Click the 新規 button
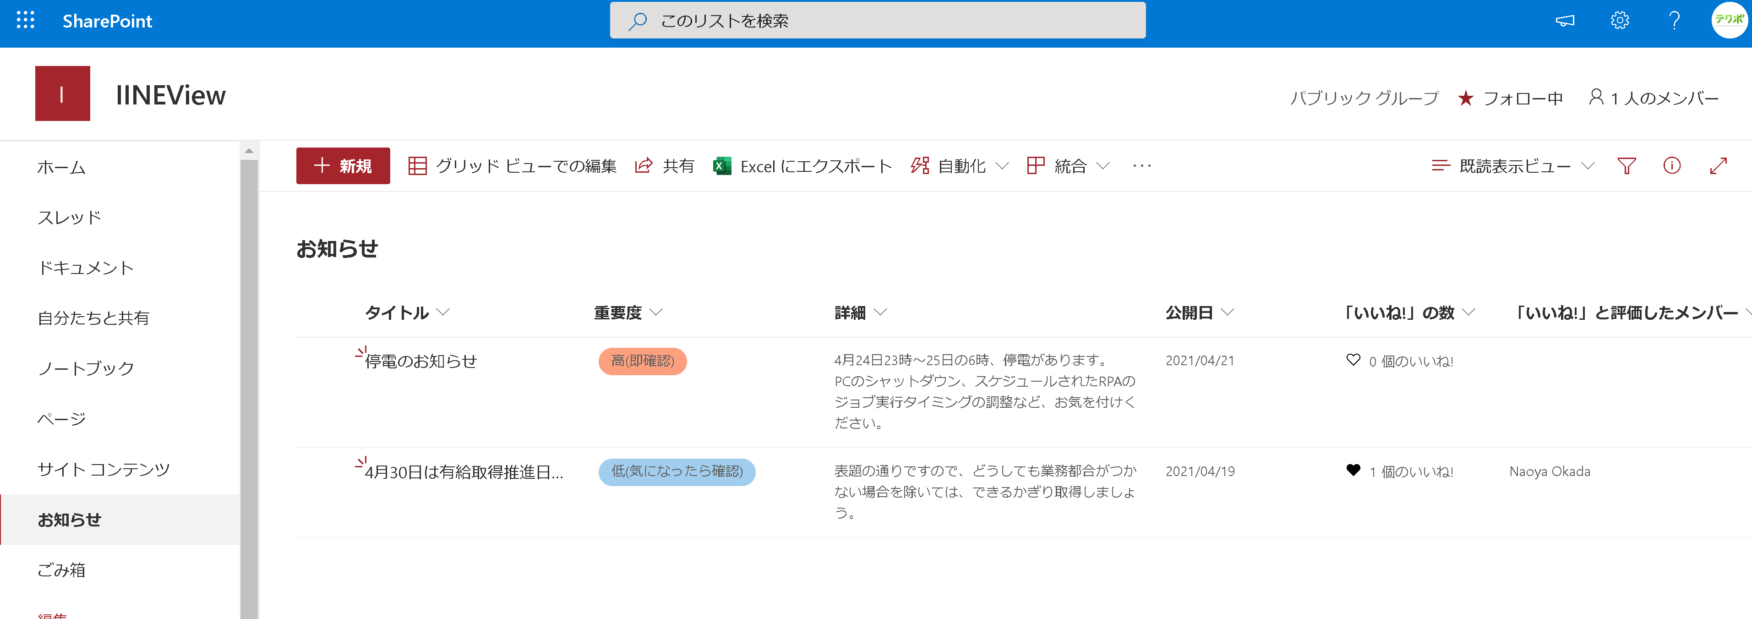 coord(343,166)
